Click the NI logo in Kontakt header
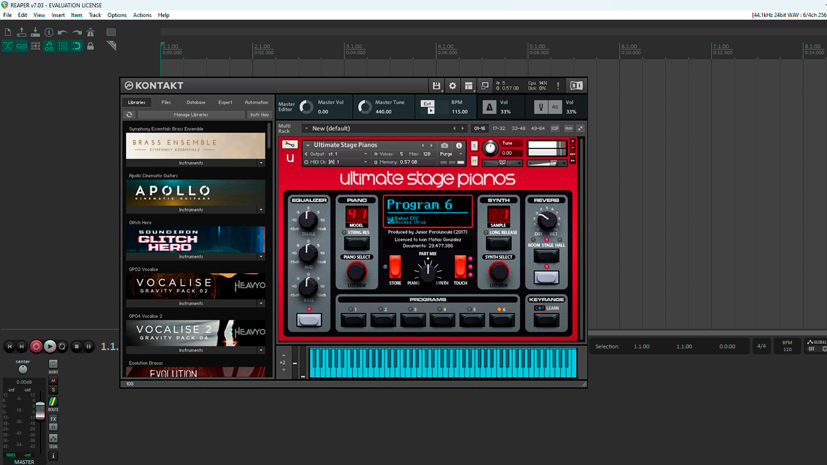Viewport: 827px width, 465px height. (576, 86)
